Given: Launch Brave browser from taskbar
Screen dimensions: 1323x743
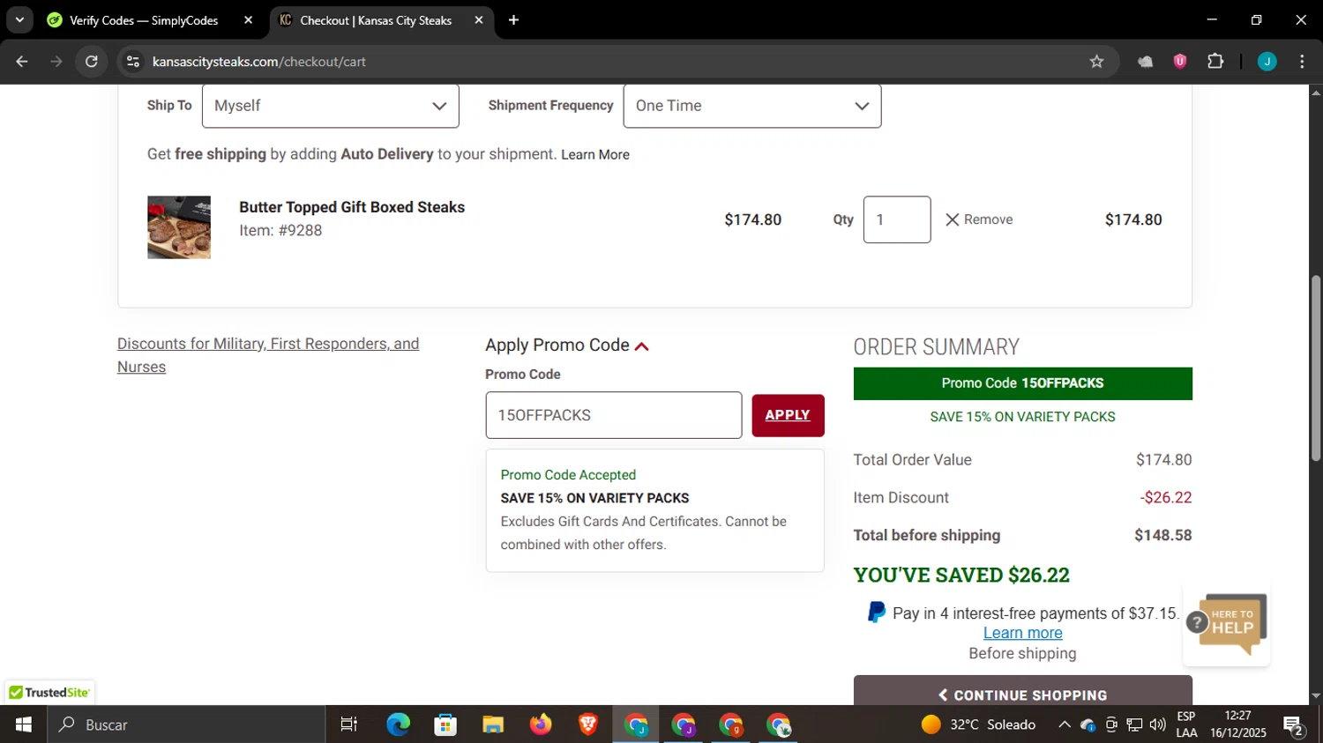Looking at the screenshot, I should click(587, 724).
